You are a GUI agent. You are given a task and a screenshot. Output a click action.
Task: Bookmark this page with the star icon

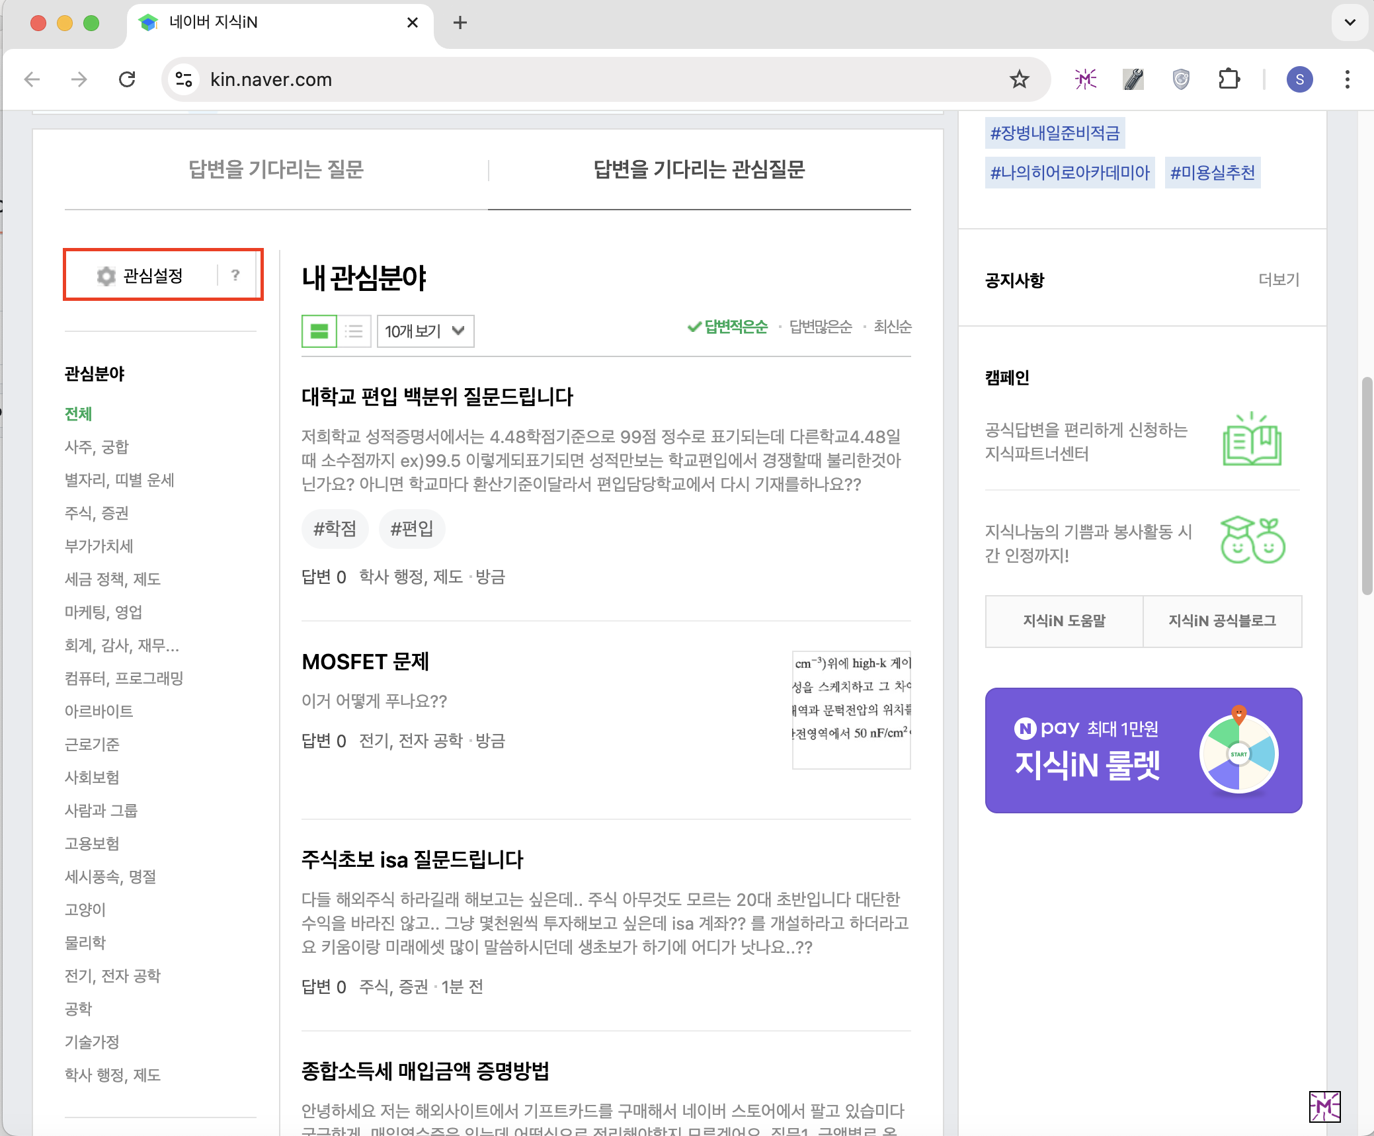1019,80
